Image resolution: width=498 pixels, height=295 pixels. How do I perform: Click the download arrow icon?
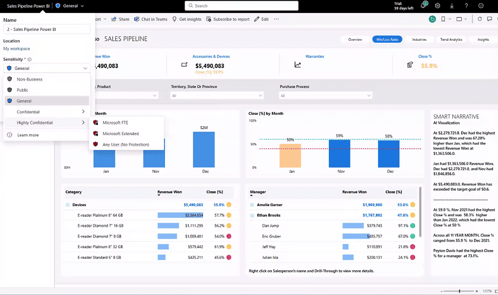pyautogui.click(x=452, y=6)
